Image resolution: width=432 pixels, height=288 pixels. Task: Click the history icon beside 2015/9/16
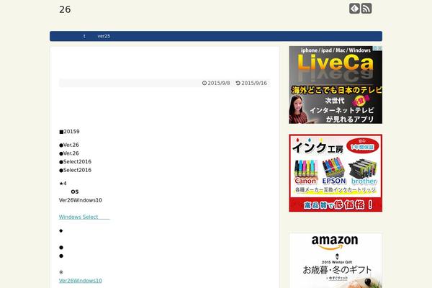pyautogui.click(x=238, y=83)
